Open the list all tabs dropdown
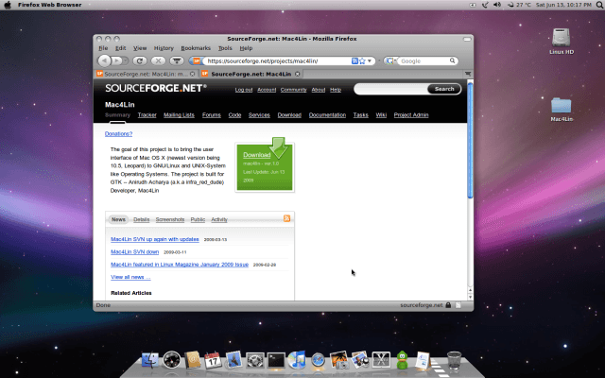Image resolution: width=605 pixels, height=378 pixels. pos(468,74)
